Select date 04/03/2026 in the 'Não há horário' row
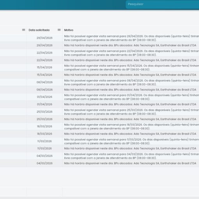Viewport: 199px width, 199px height. pos(44,163)
